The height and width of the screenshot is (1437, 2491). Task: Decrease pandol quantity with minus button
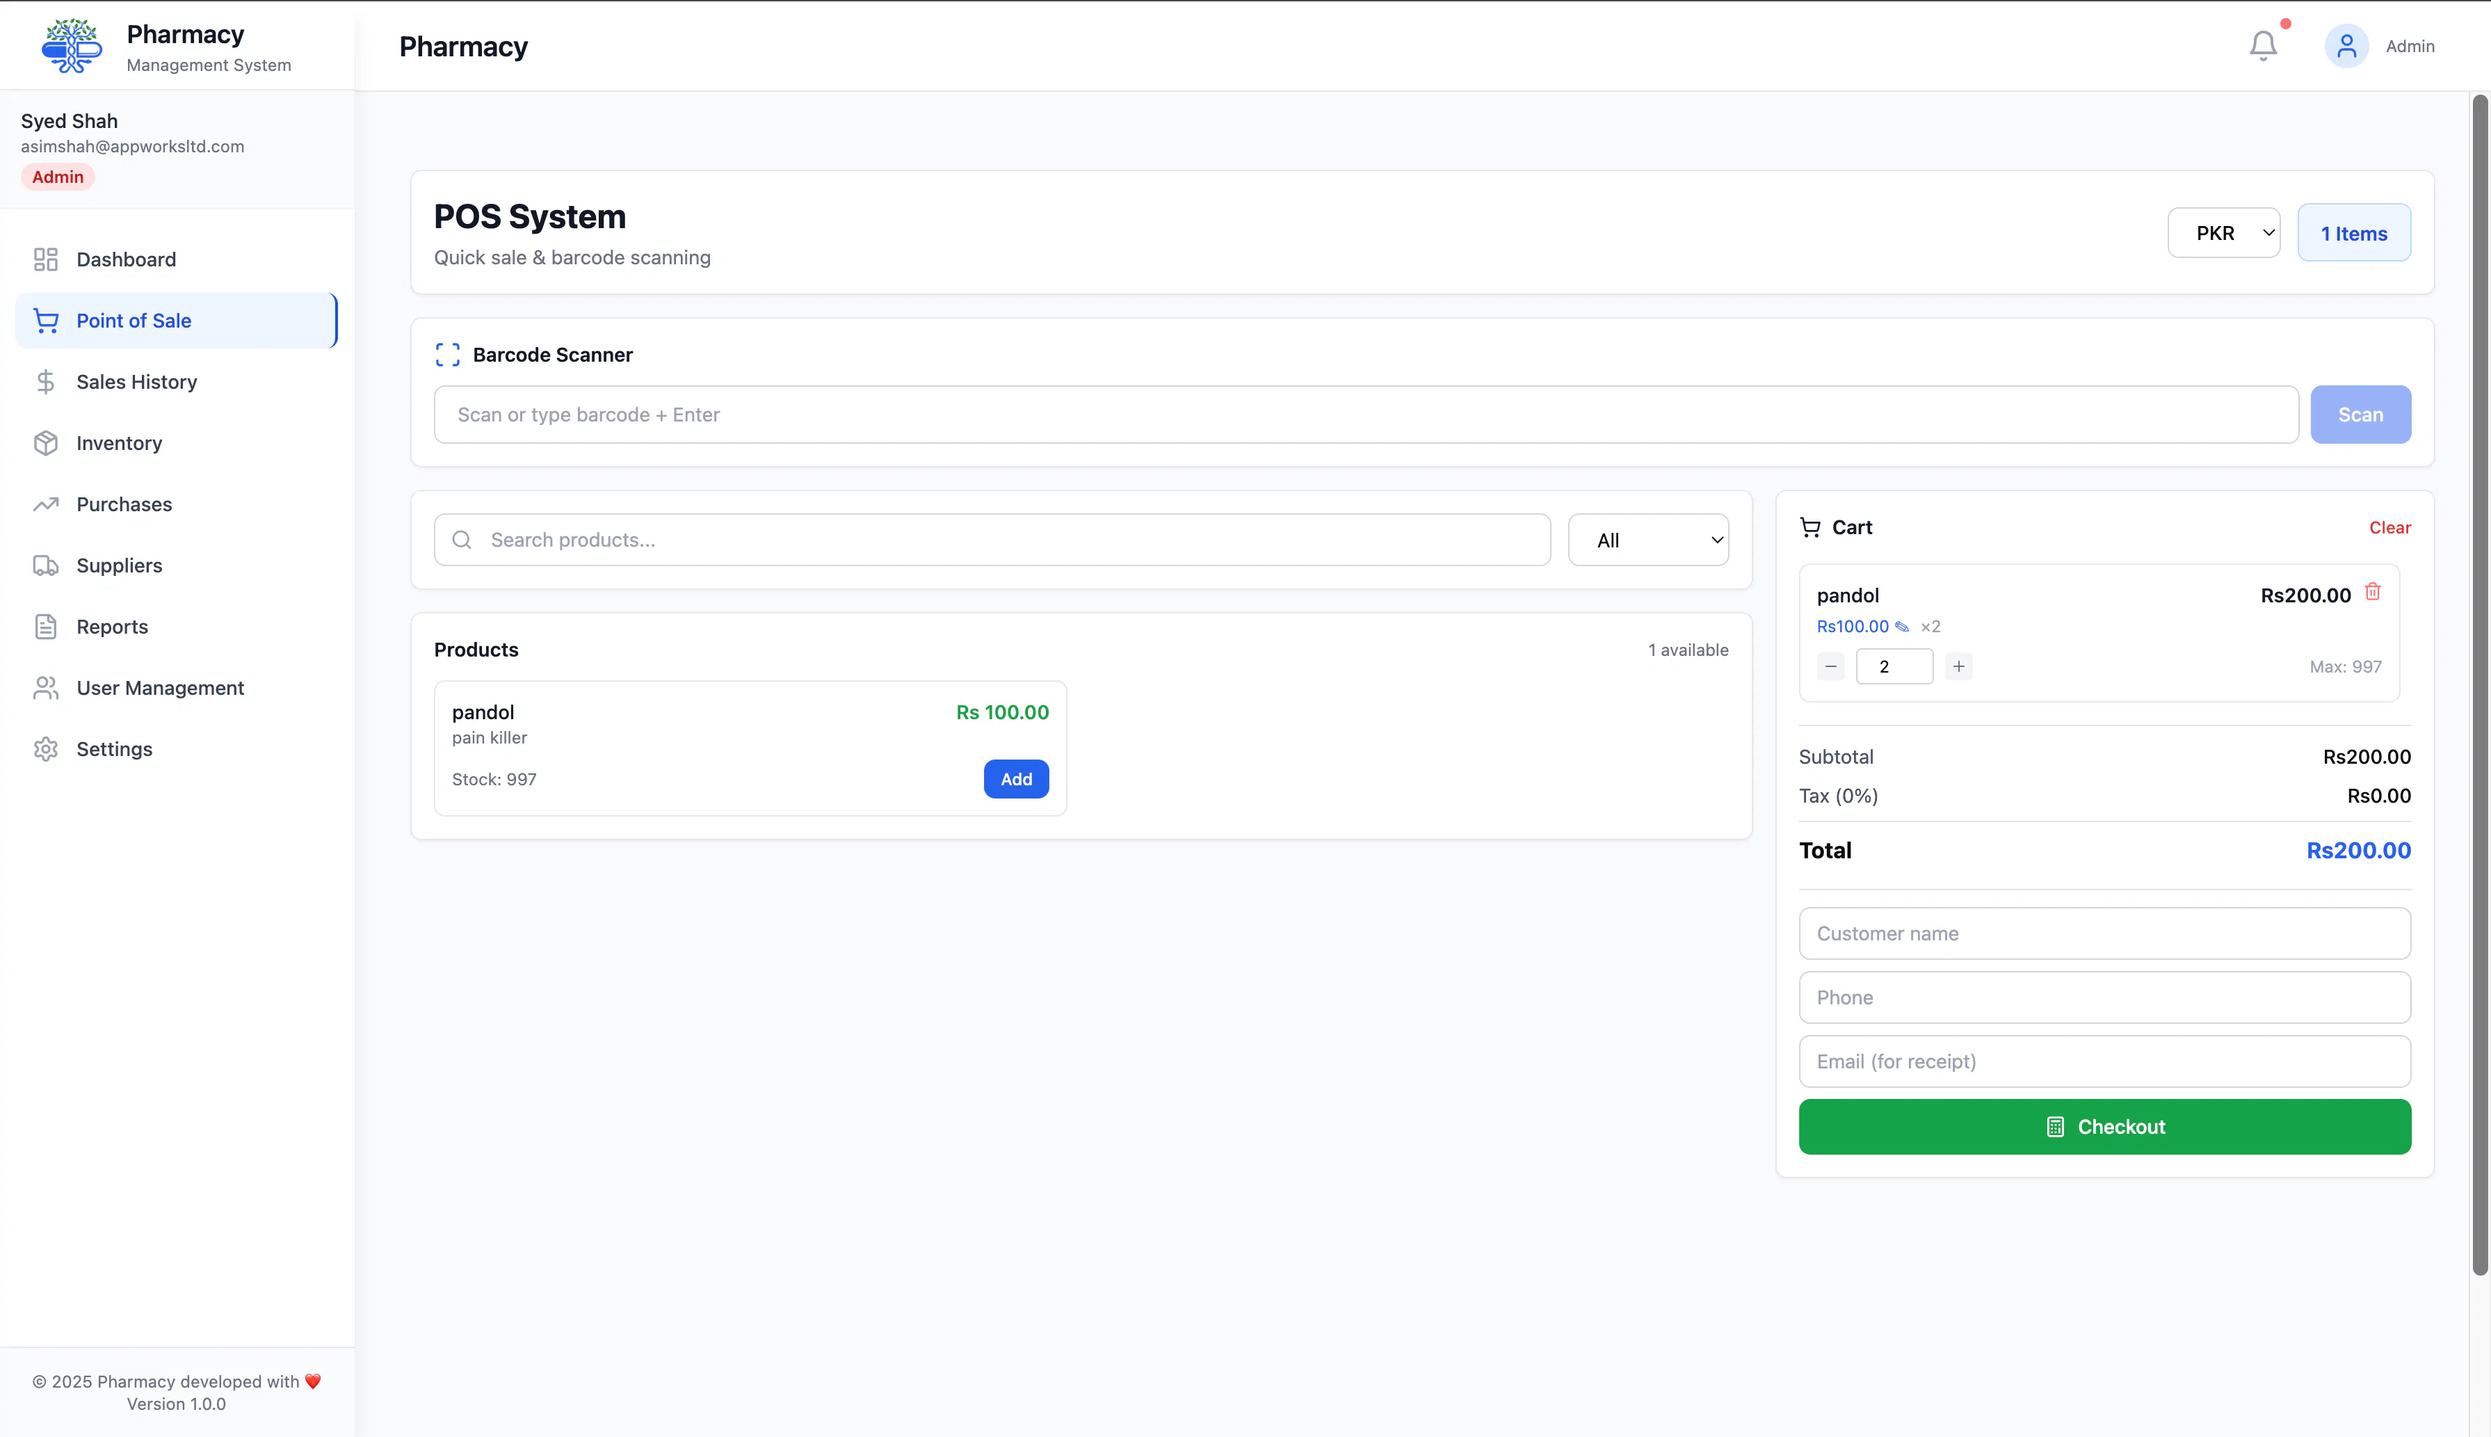click(x=1831, y=667)
